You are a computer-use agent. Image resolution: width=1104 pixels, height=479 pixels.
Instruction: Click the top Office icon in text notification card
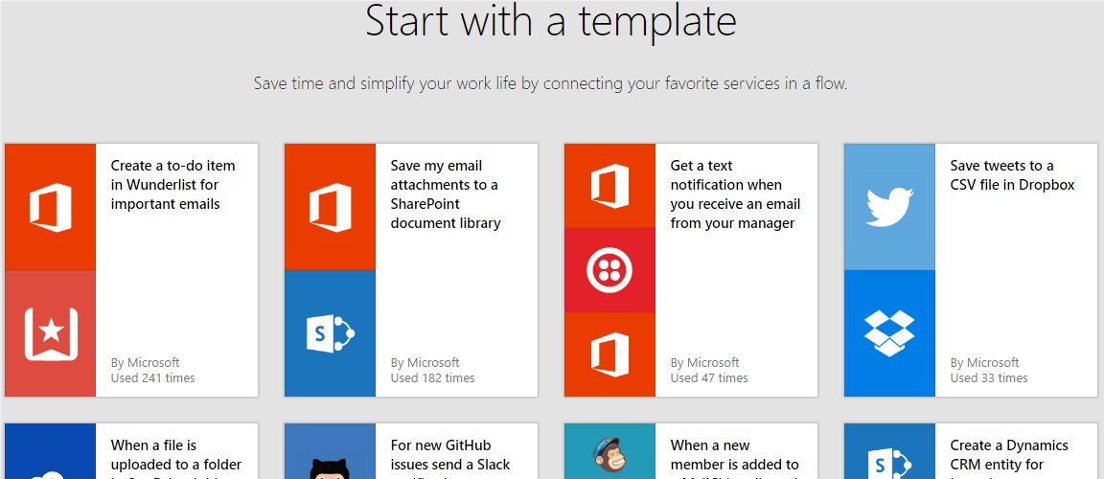(x=609, y=185)
